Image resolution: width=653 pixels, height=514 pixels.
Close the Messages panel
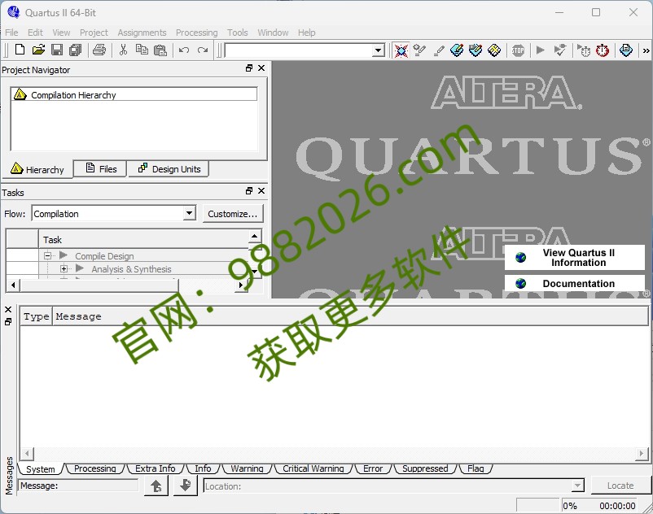click(x=8, y=309)
